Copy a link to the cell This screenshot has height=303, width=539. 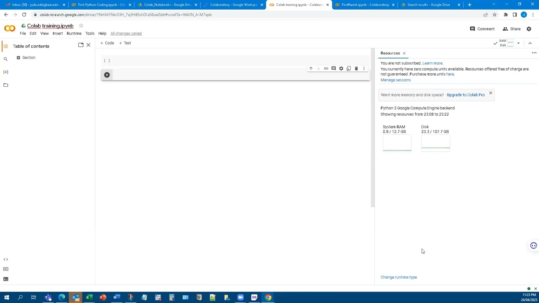[326, 69]
